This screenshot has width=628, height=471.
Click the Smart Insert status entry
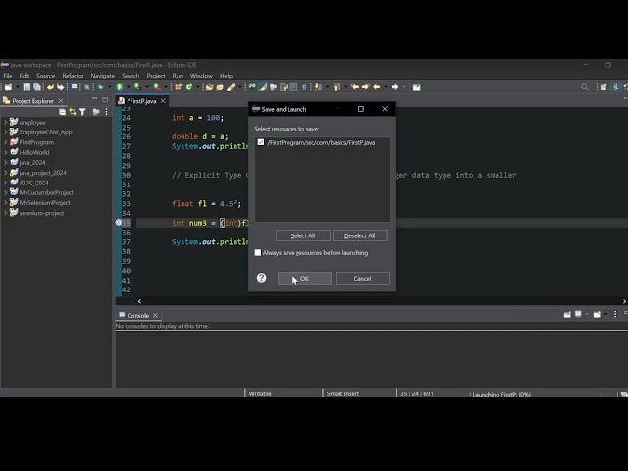click(342, 393)
